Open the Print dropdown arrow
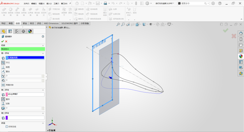The image size is (244, 132). [109, 3]
